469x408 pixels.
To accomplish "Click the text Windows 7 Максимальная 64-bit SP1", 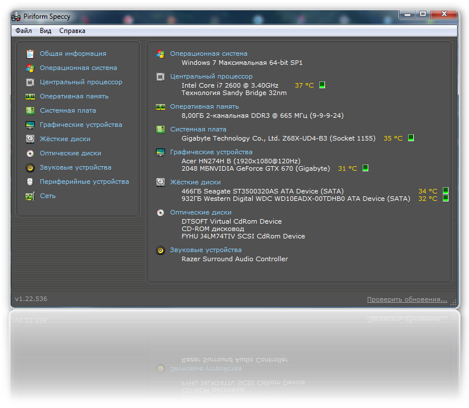I will click(242, 63).
